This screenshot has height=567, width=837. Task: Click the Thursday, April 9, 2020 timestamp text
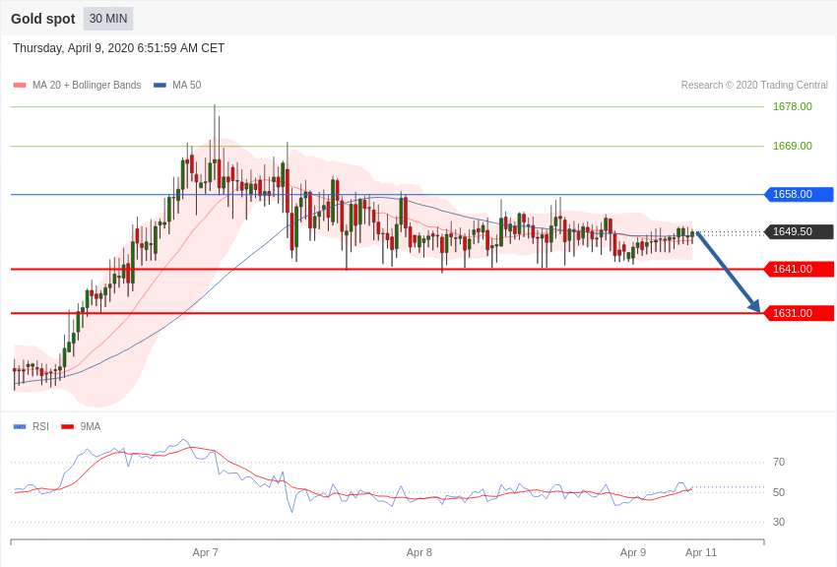[118, 48]
